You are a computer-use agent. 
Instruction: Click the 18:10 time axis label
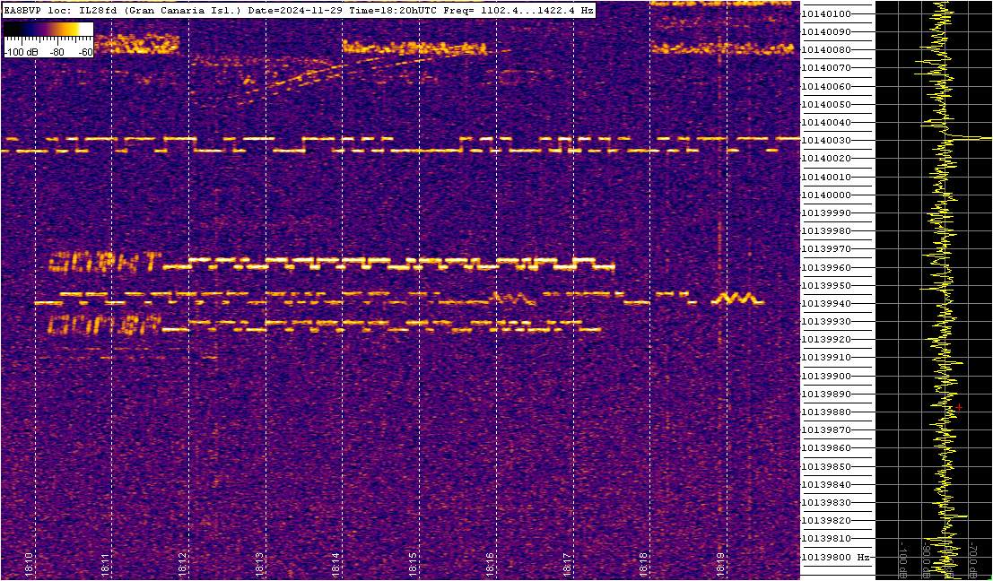(x=30, y=564)
